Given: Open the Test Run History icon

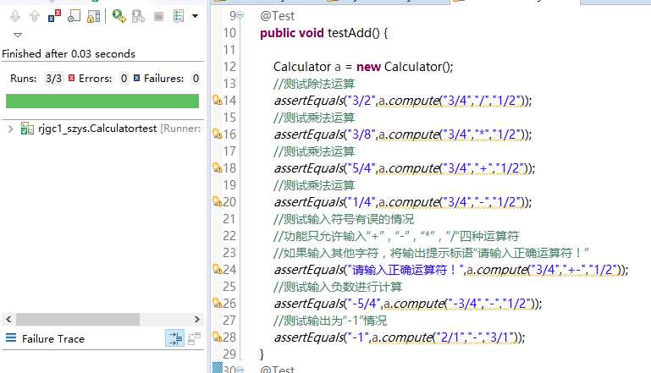Looking at the screenshot, I should (179, 16).
